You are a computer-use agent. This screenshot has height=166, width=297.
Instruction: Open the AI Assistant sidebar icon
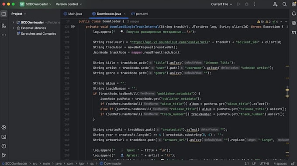[294, 23]
